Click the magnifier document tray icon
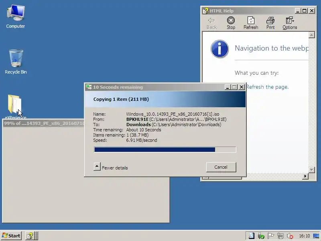The height and width of the screenshot is (241, 321). pyautogui.click(x=251, y=236)
